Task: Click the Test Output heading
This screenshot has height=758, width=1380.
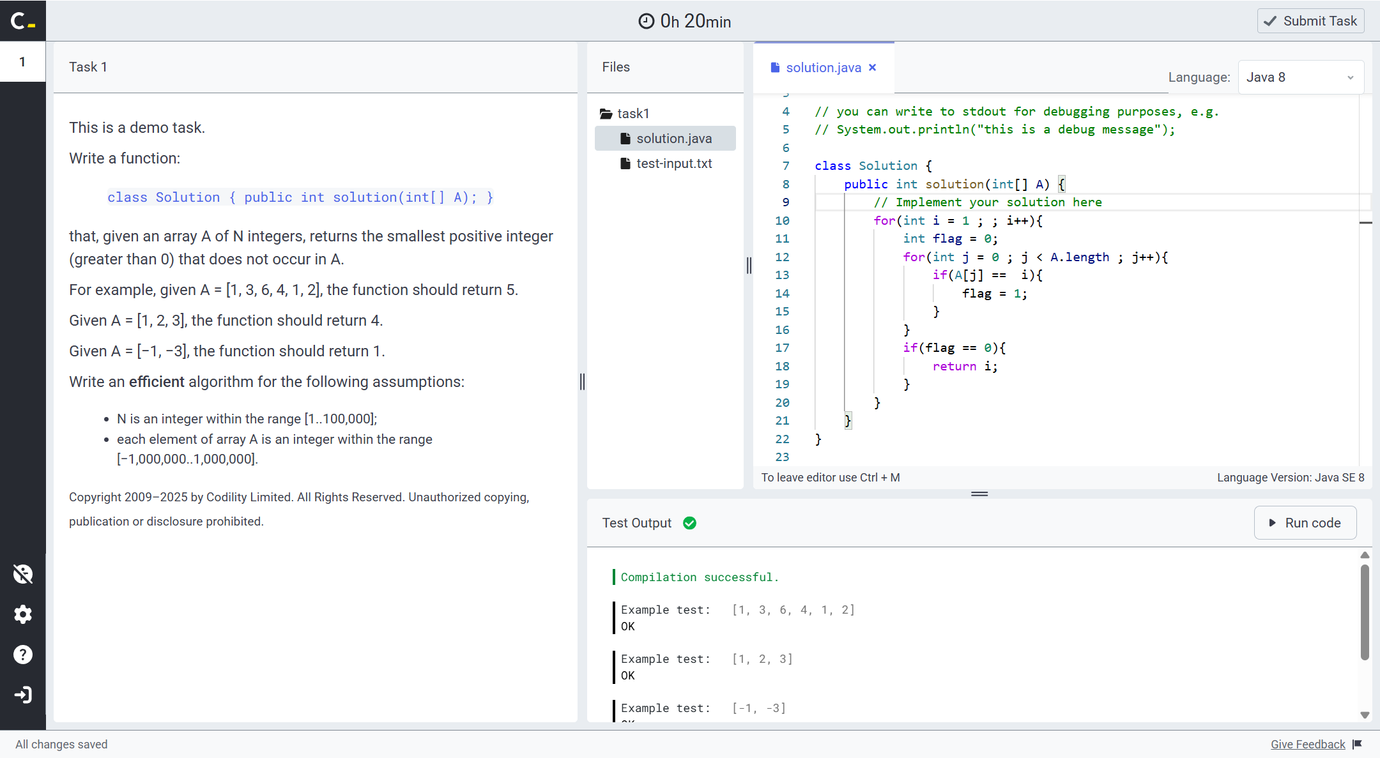Action: point(637,523)
